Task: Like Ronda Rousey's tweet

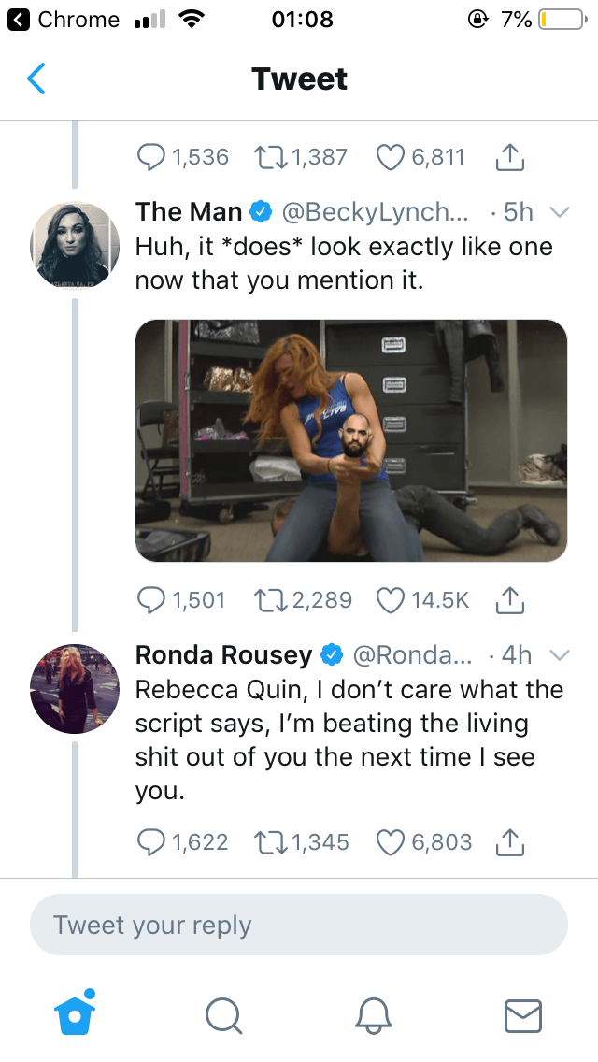Action: (392, 842)
